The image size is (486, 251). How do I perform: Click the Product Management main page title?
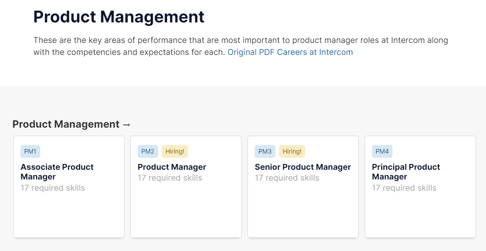(x=119, y=17)
